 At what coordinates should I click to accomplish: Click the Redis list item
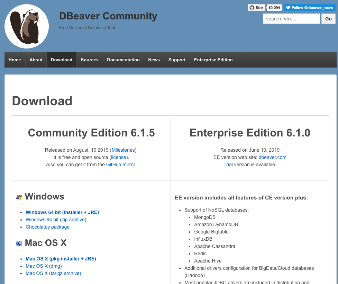click(200, 254)
